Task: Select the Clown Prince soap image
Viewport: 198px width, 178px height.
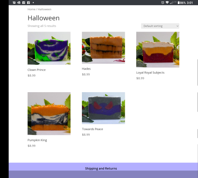Action: 49,48
